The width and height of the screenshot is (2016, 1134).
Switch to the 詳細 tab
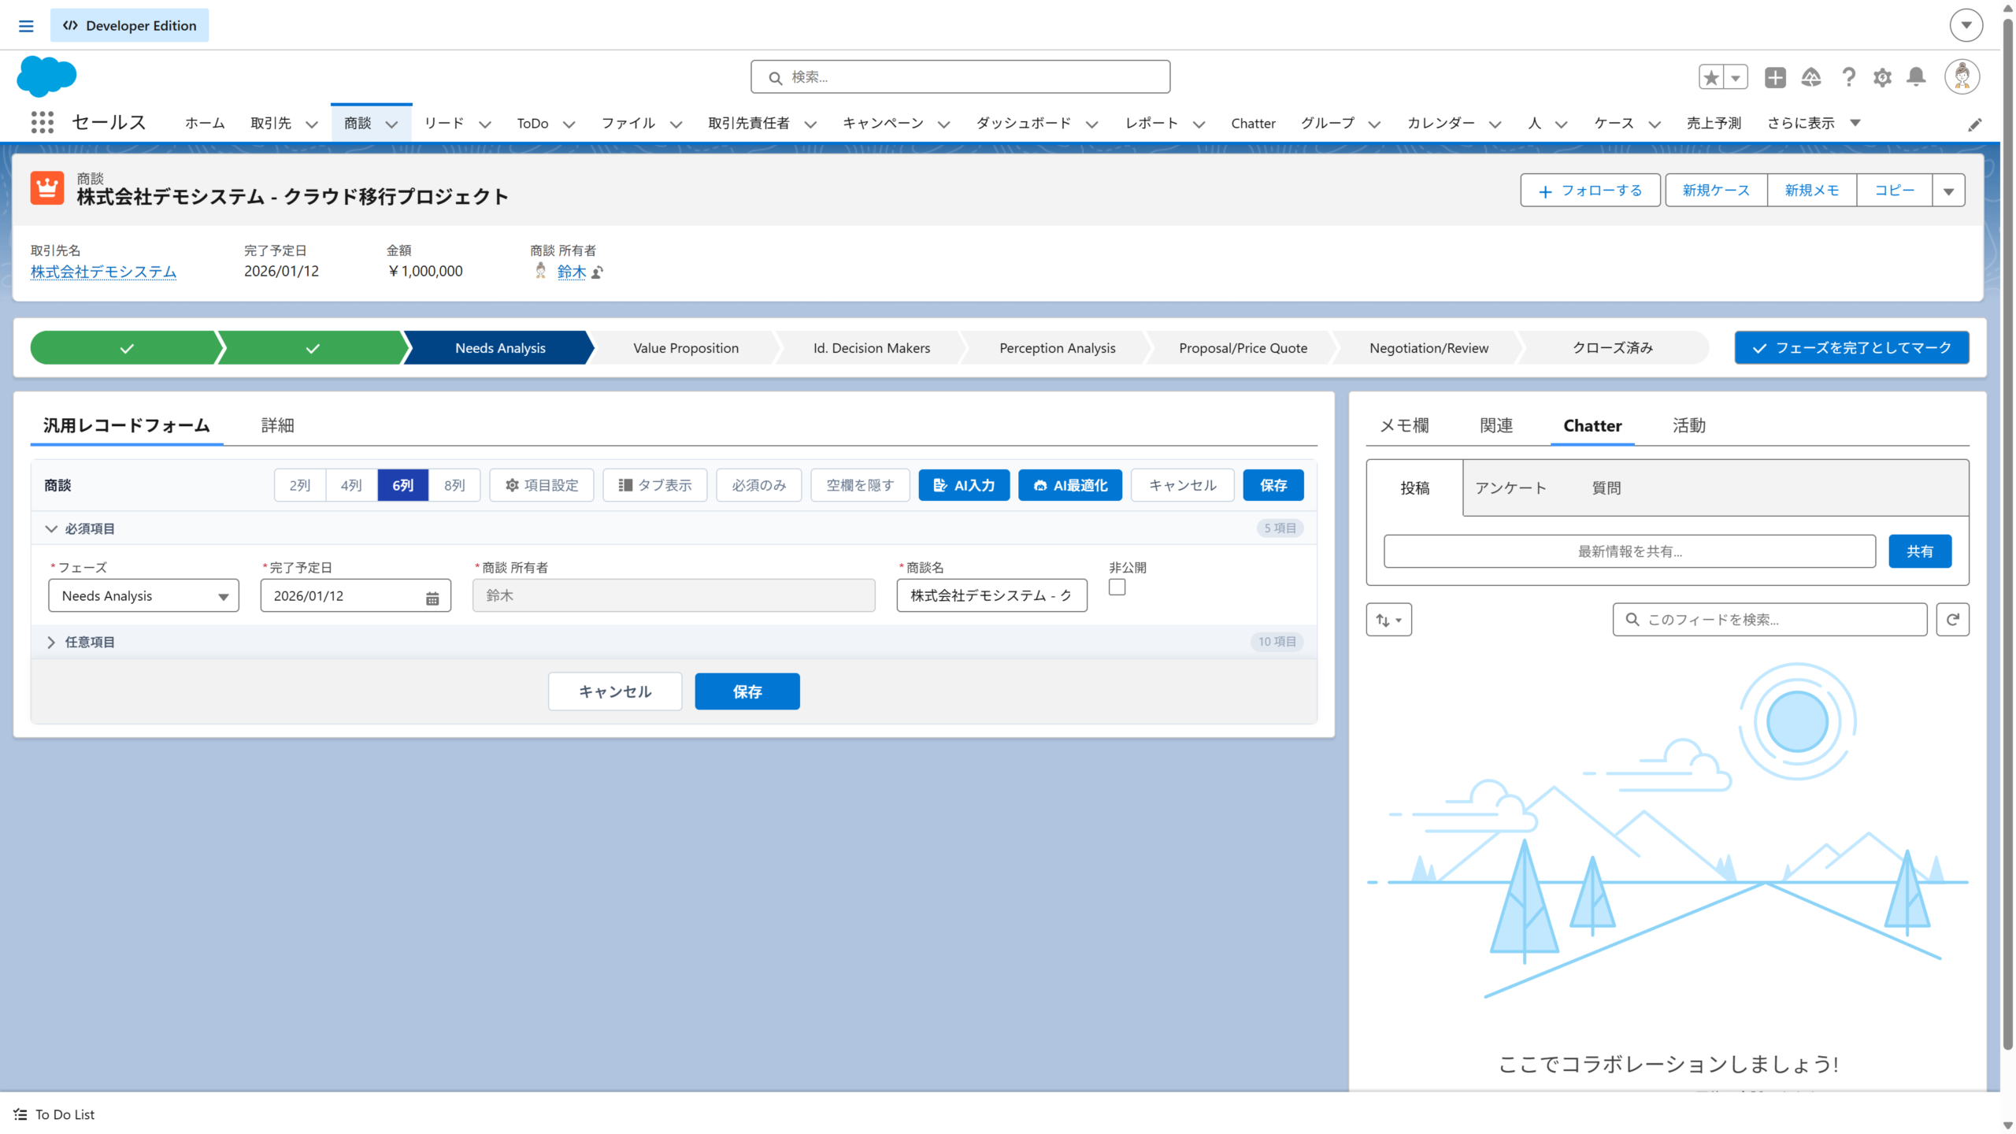pos(277,425)
